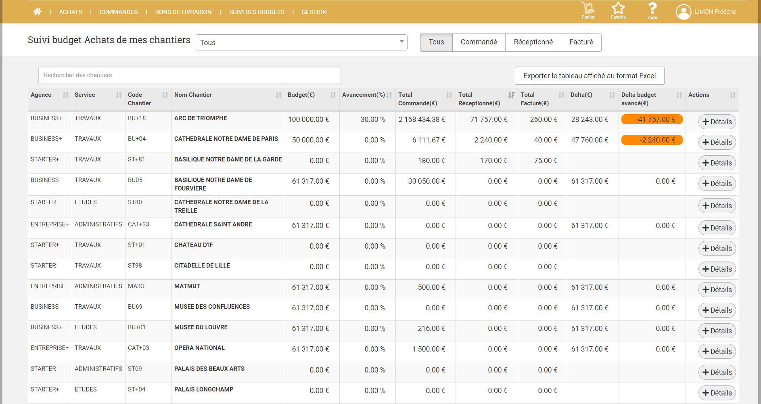Open the SUIVI DES BUDGETS menu
Screen dimensions: 761x404
coord(257,12)
